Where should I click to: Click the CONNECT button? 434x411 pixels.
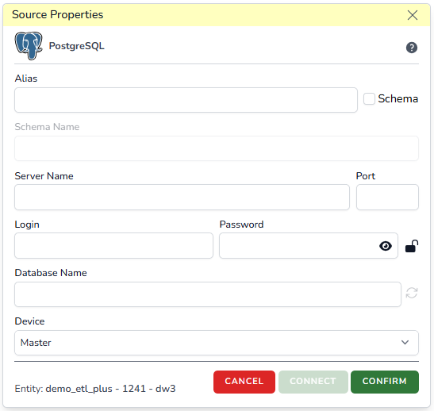tap(313, 382)
